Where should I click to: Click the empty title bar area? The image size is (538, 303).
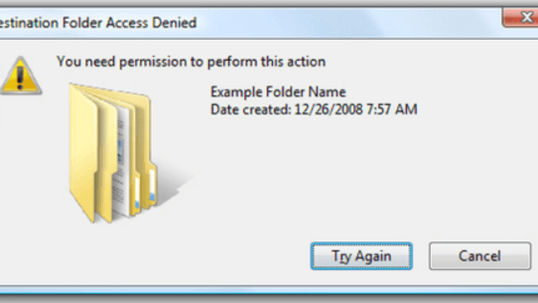tap(336, 22)
